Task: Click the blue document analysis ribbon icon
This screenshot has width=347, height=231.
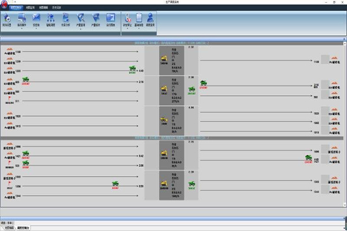Action: tap(65, 18)
